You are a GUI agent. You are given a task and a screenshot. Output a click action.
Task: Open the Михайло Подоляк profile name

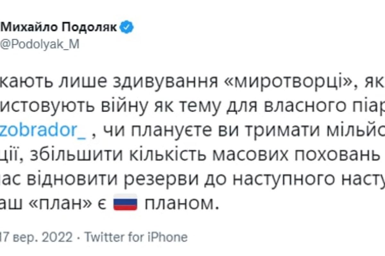click(59, 28)
